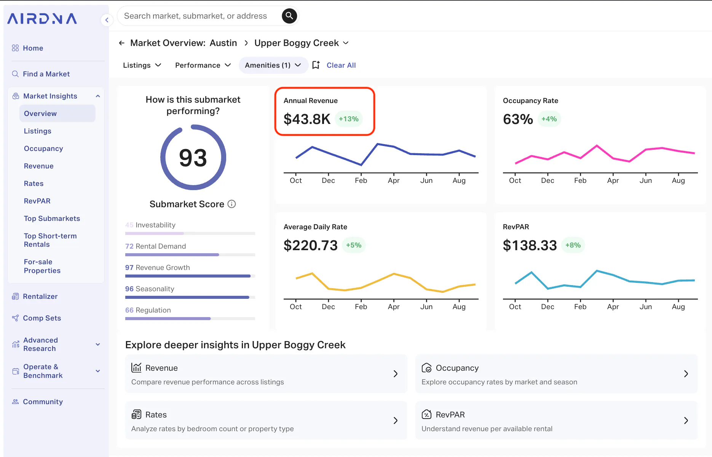Click the Home grid icon
This screenshot has width=712, height=457.
(15, 48)
